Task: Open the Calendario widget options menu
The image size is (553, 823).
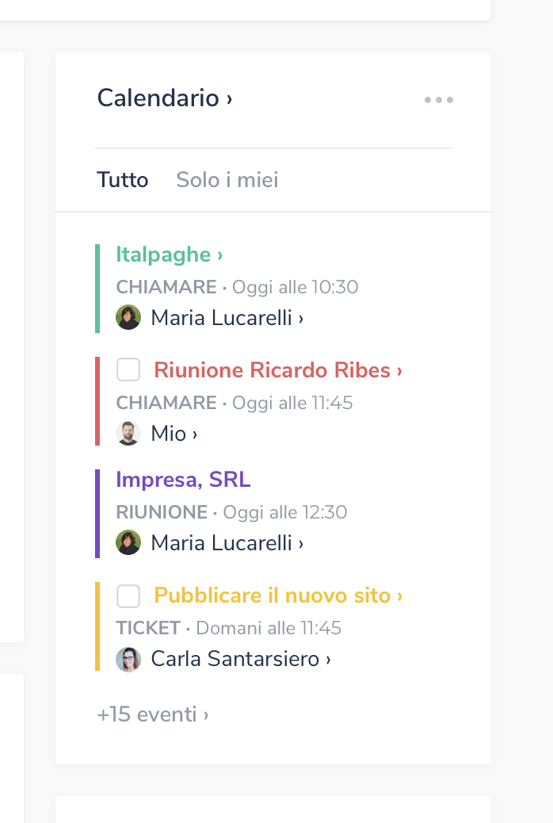Action: point(438,100)
